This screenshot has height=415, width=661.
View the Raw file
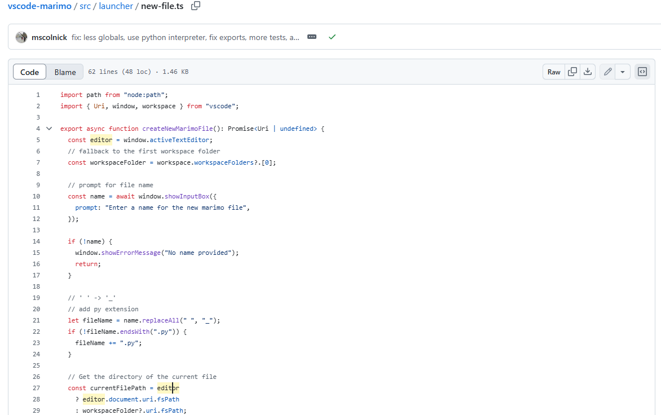click(x=553, y=72)
